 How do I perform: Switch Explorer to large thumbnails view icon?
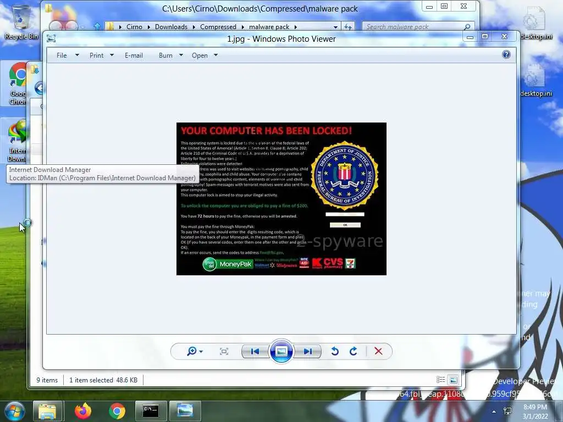tap(454, 380)
